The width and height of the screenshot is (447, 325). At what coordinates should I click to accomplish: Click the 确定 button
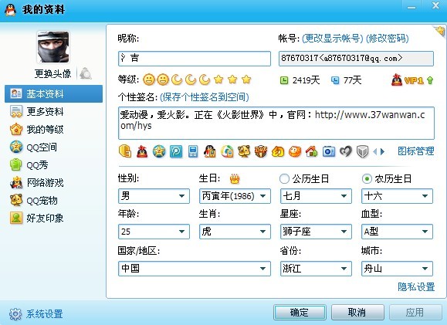click(x=300, y=313)
